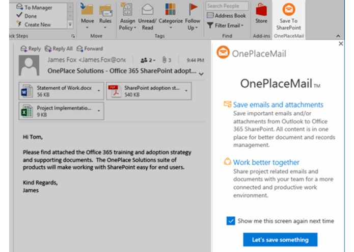Click James Fox's profile picture

tap(29, 65)
